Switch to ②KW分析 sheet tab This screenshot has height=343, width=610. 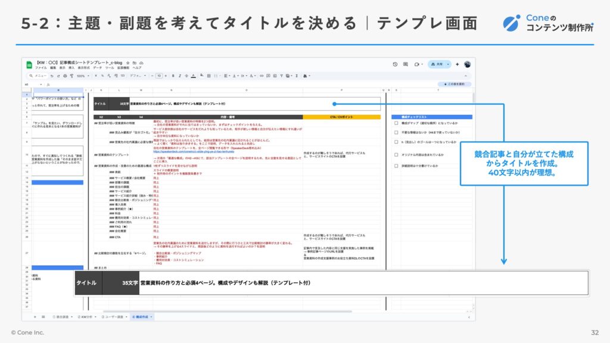[87, 317]
